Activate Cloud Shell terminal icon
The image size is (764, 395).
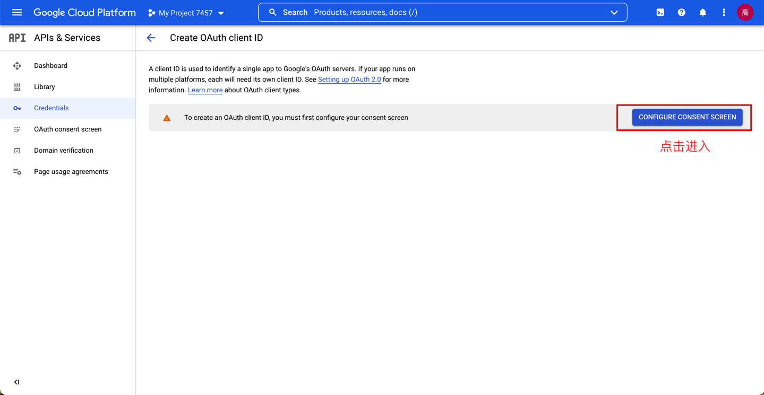660,12
